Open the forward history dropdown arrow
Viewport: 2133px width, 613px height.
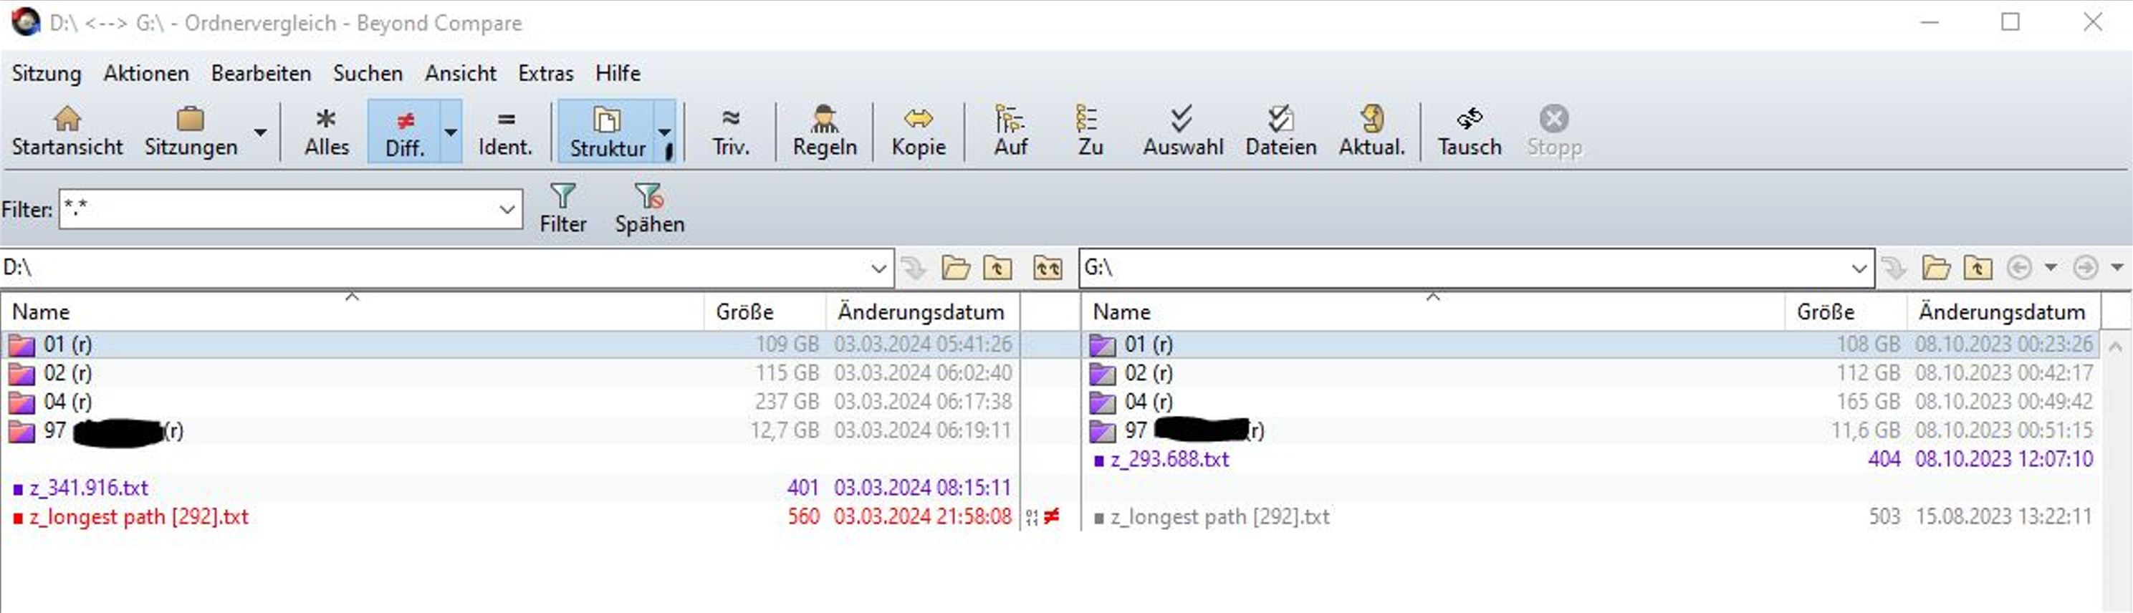click(x=2117, y=268)
